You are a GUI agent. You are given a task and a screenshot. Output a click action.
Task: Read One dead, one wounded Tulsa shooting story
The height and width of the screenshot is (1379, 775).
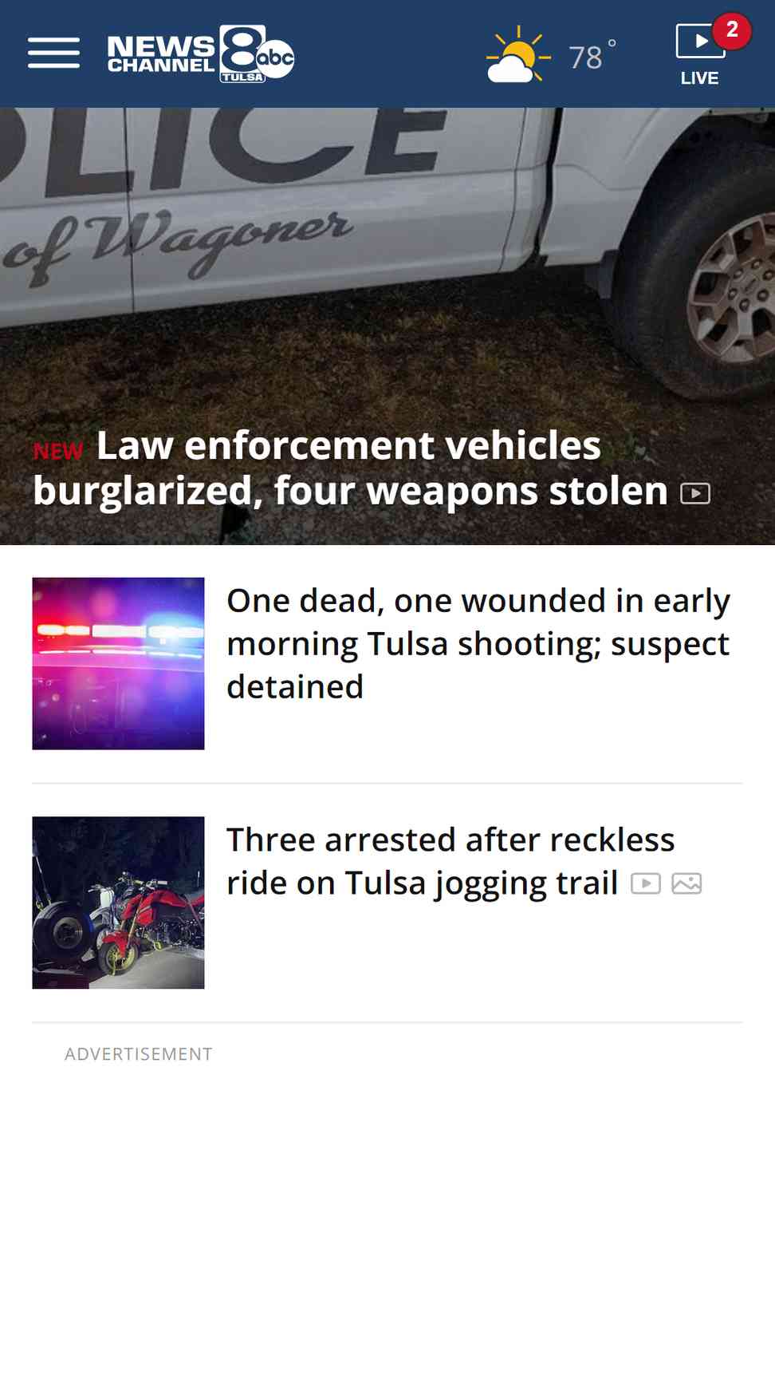tap(478, 643)
